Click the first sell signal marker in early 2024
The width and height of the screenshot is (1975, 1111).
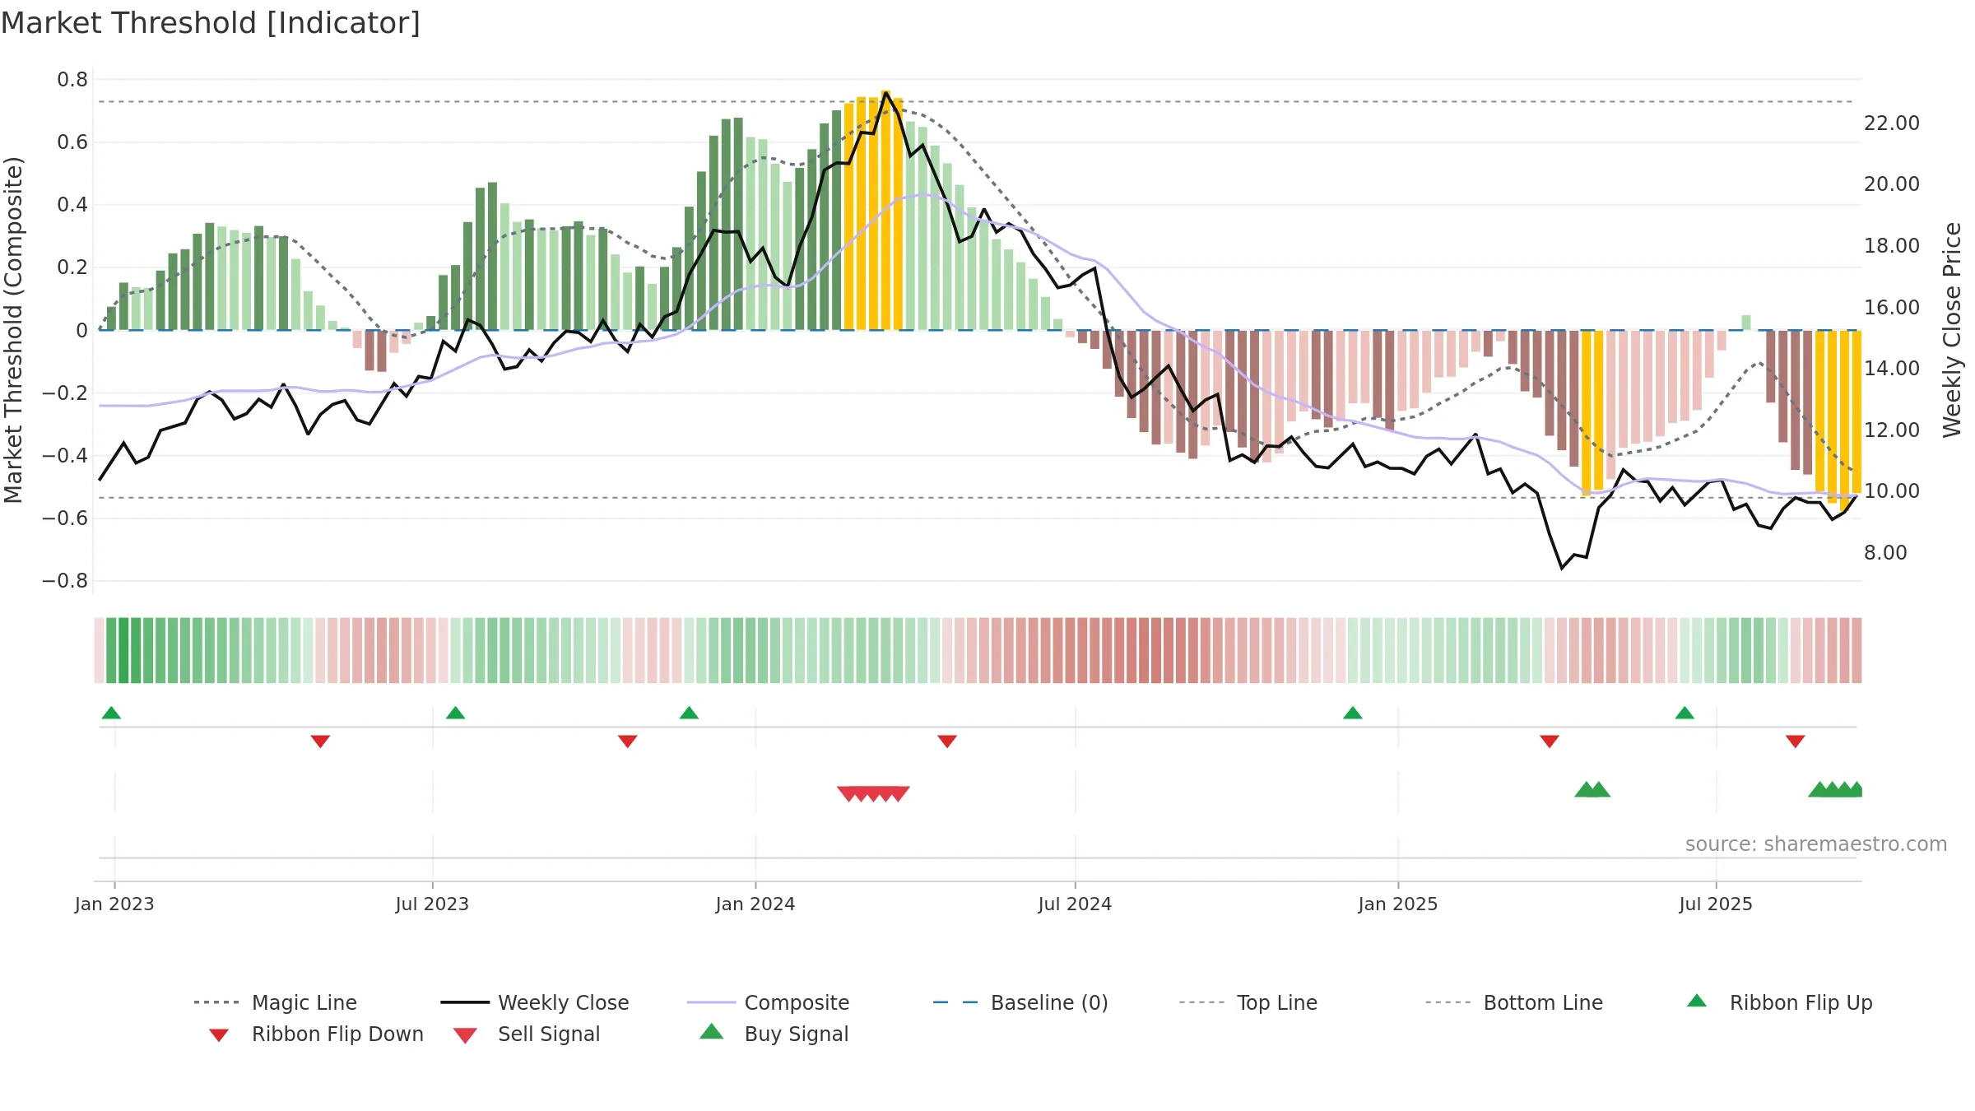click(848, 793)
